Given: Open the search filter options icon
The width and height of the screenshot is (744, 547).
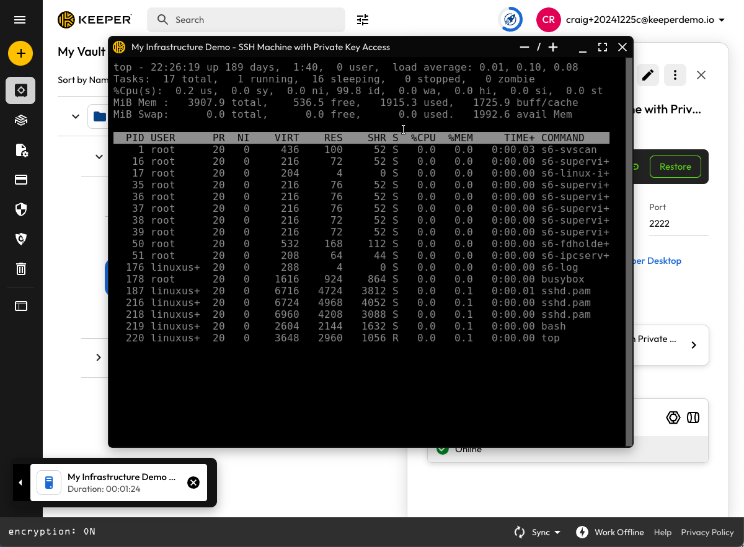Looking at the screenshot, I should [363, 20].
